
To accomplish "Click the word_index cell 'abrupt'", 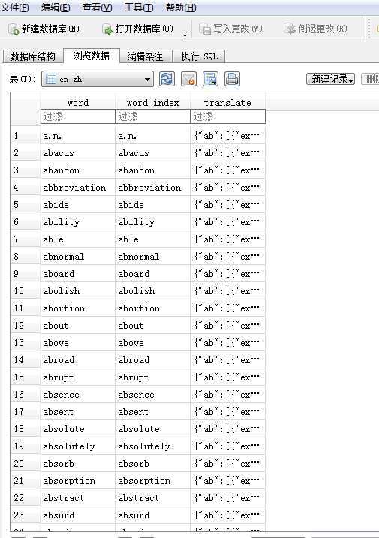I will click(x=153, y=377).
